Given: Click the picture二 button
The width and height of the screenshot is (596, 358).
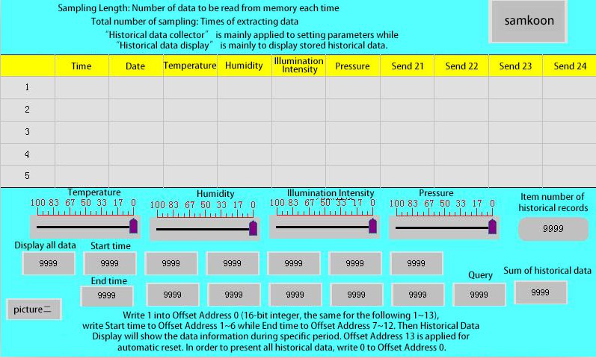Looking at the screenshot, I should (x=34, y=309).
